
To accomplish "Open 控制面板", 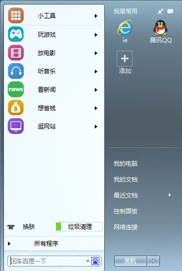I will click(125, 211).
